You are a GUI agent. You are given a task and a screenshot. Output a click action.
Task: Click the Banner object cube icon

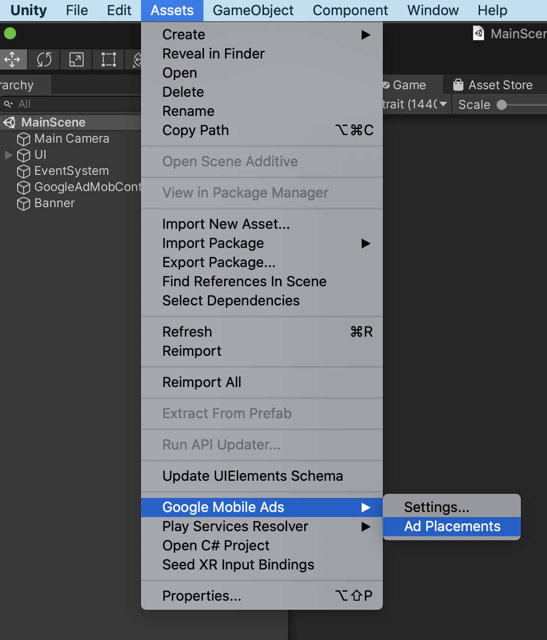24,204
